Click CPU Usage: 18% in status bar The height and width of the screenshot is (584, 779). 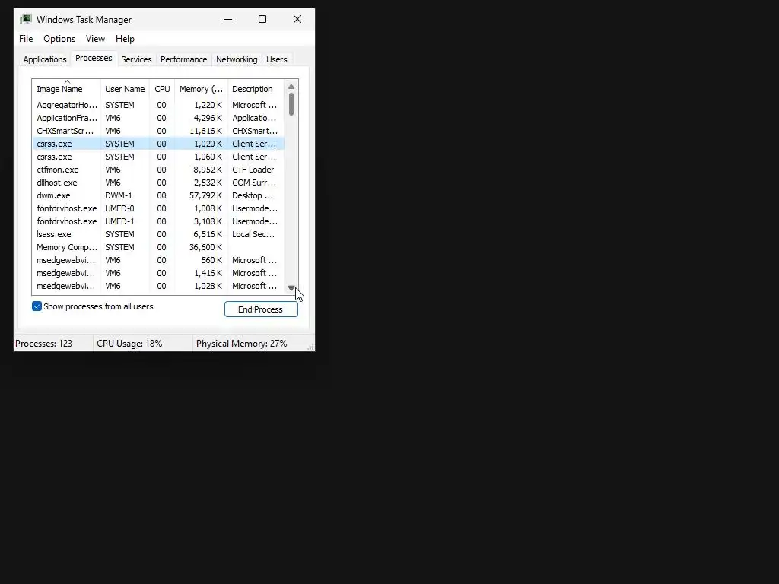129,344
